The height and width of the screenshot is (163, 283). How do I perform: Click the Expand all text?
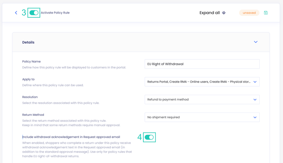[210, 13]
